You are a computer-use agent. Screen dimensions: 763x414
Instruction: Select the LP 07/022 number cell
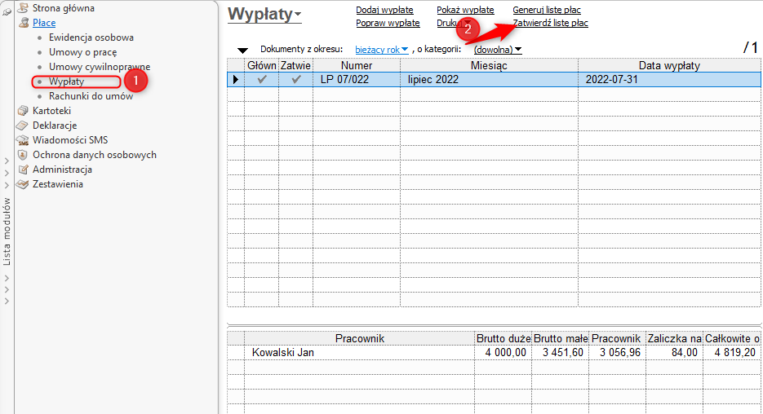click(357, 79)
